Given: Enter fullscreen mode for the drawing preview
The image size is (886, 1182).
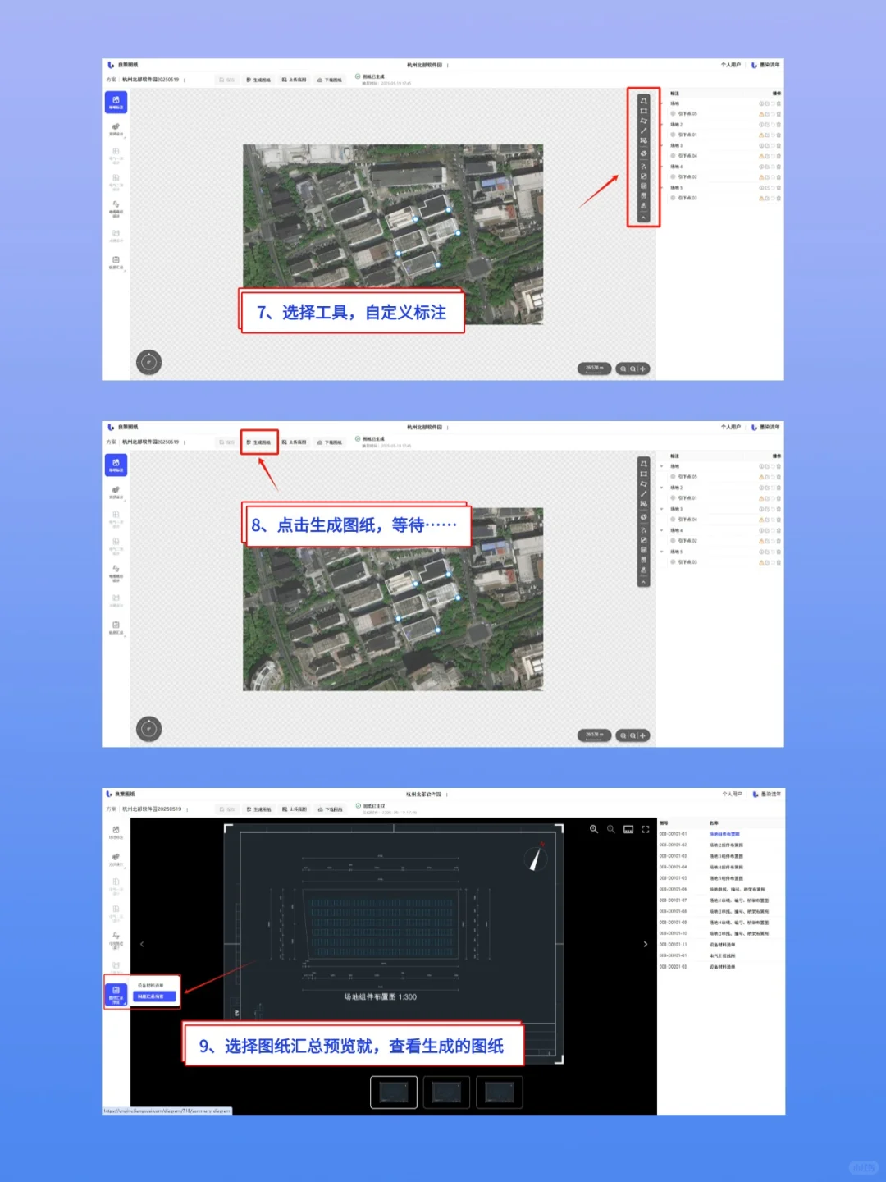Looking at the screenshot, I should tap(645, 830).
